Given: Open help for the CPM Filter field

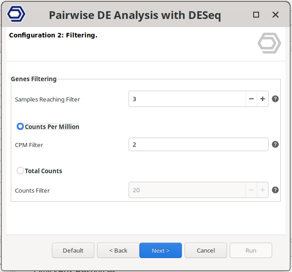Looking at the screenshot, I should click(275, 144).
